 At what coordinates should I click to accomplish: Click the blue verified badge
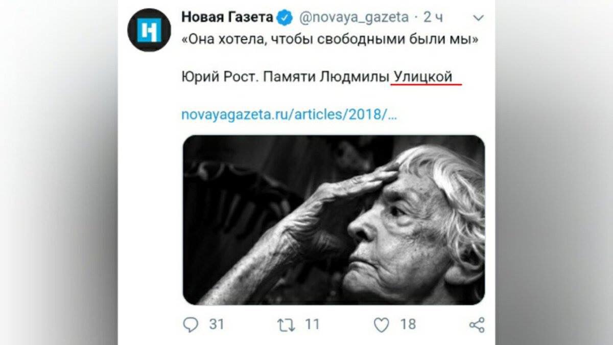pyautogui.click(x=285, y=18)
